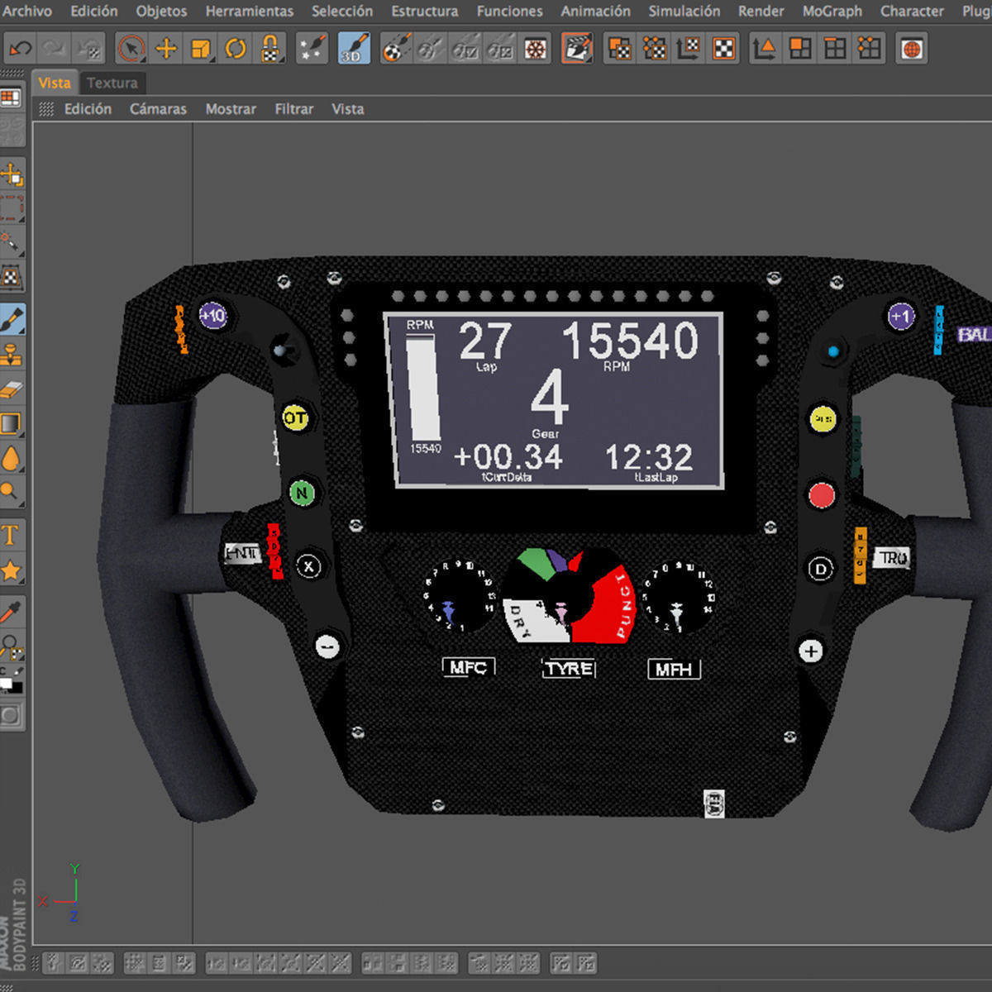This screenshot has width=992, height=992.
Task: Activate the Rotate tool
Action: click(236, 49)
